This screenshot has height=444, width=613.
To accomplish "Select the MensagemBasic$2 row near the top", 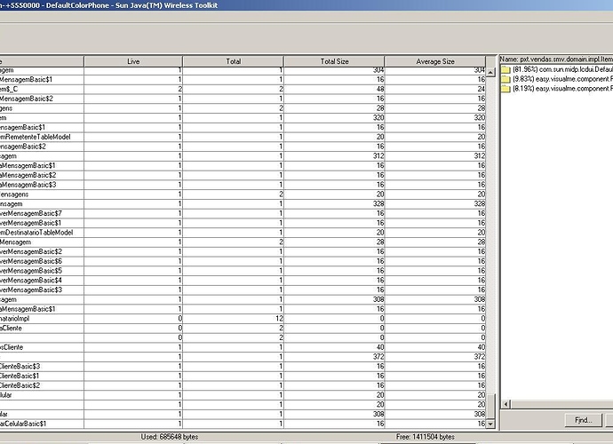I will 243,99.
